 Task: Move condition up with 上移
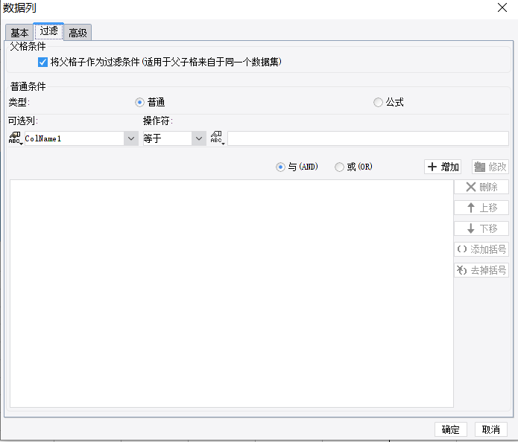click(x=481, y=208)
